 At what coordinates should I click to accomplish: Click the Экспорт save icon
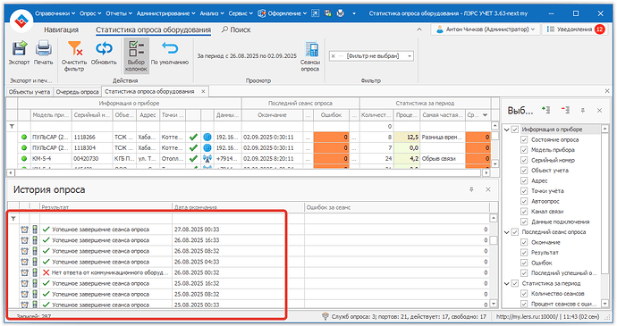click(x=19, y=48)
